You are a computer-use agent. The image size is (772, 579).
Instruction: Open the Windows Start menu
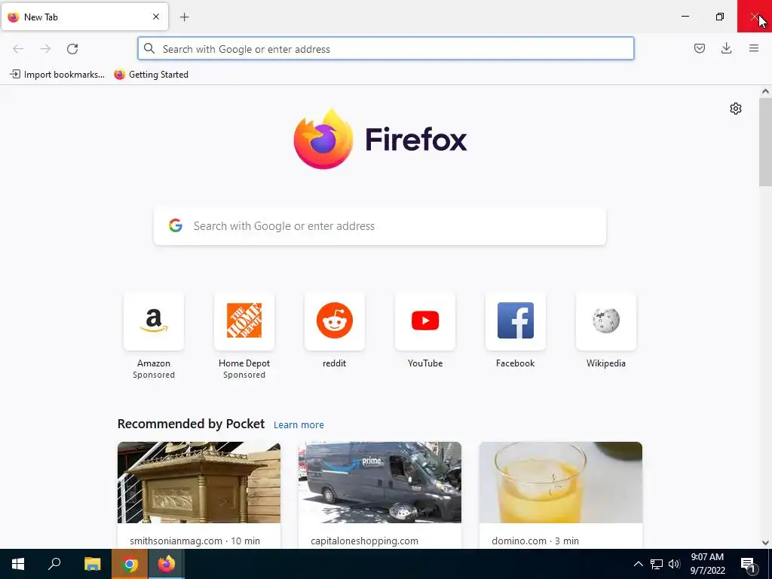(18, 564)
